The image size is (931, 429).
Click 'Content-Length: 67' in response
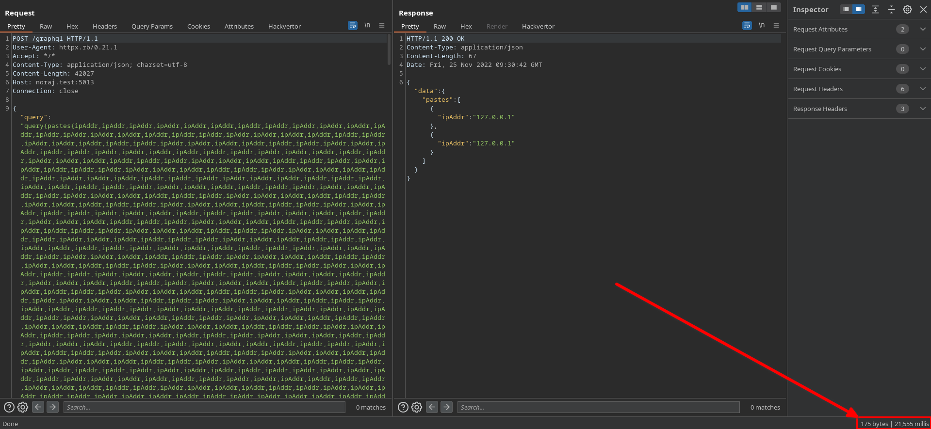[441, 56]
